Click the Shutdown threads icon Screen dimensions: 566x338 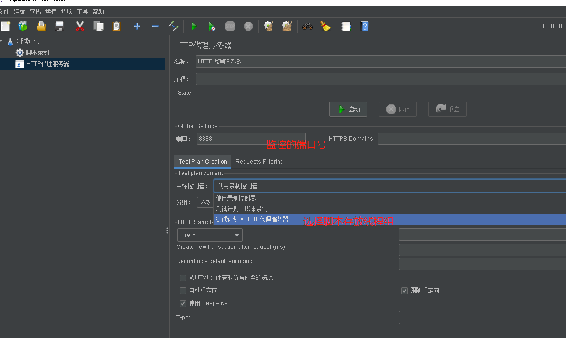[x=248, y=26]
